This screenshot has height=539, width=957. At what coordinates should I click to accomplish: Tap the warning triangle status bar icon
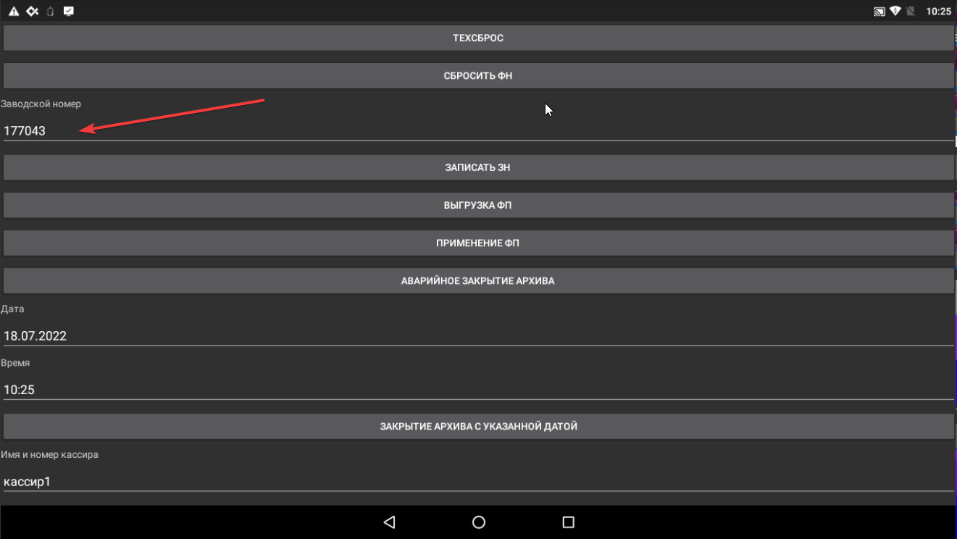pos(14,12)
